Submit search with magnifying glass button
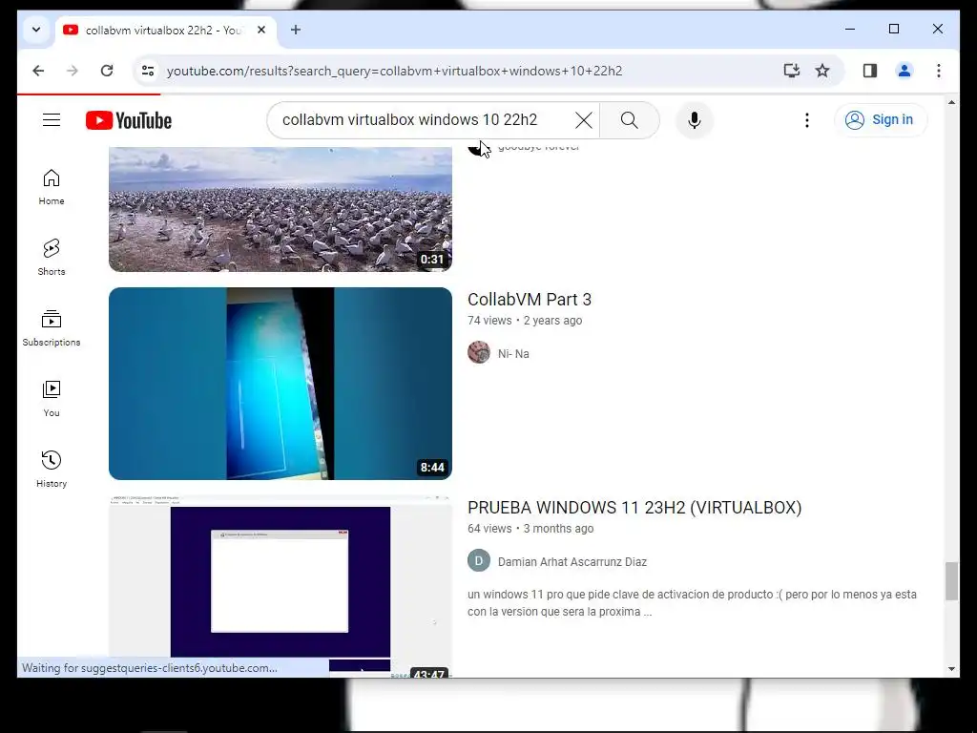977x733 pixels. (x=630, y=120)
